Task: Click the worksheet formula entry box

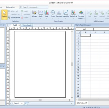Action: 101,29
